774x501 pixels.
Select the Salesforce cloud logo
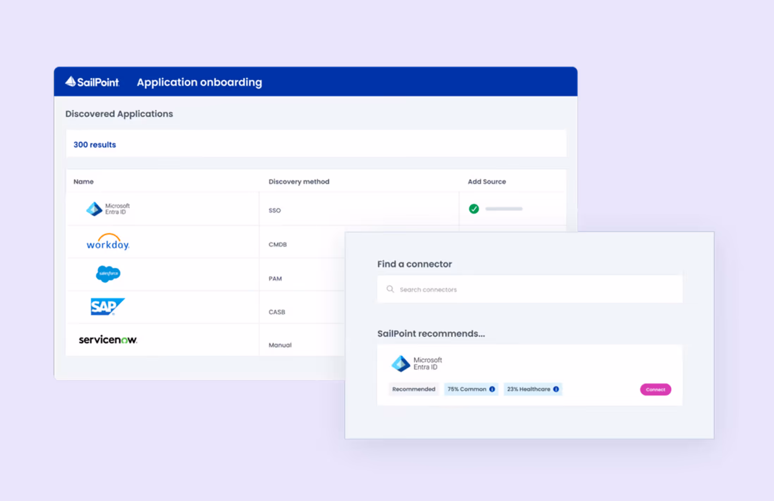(107, 274)
